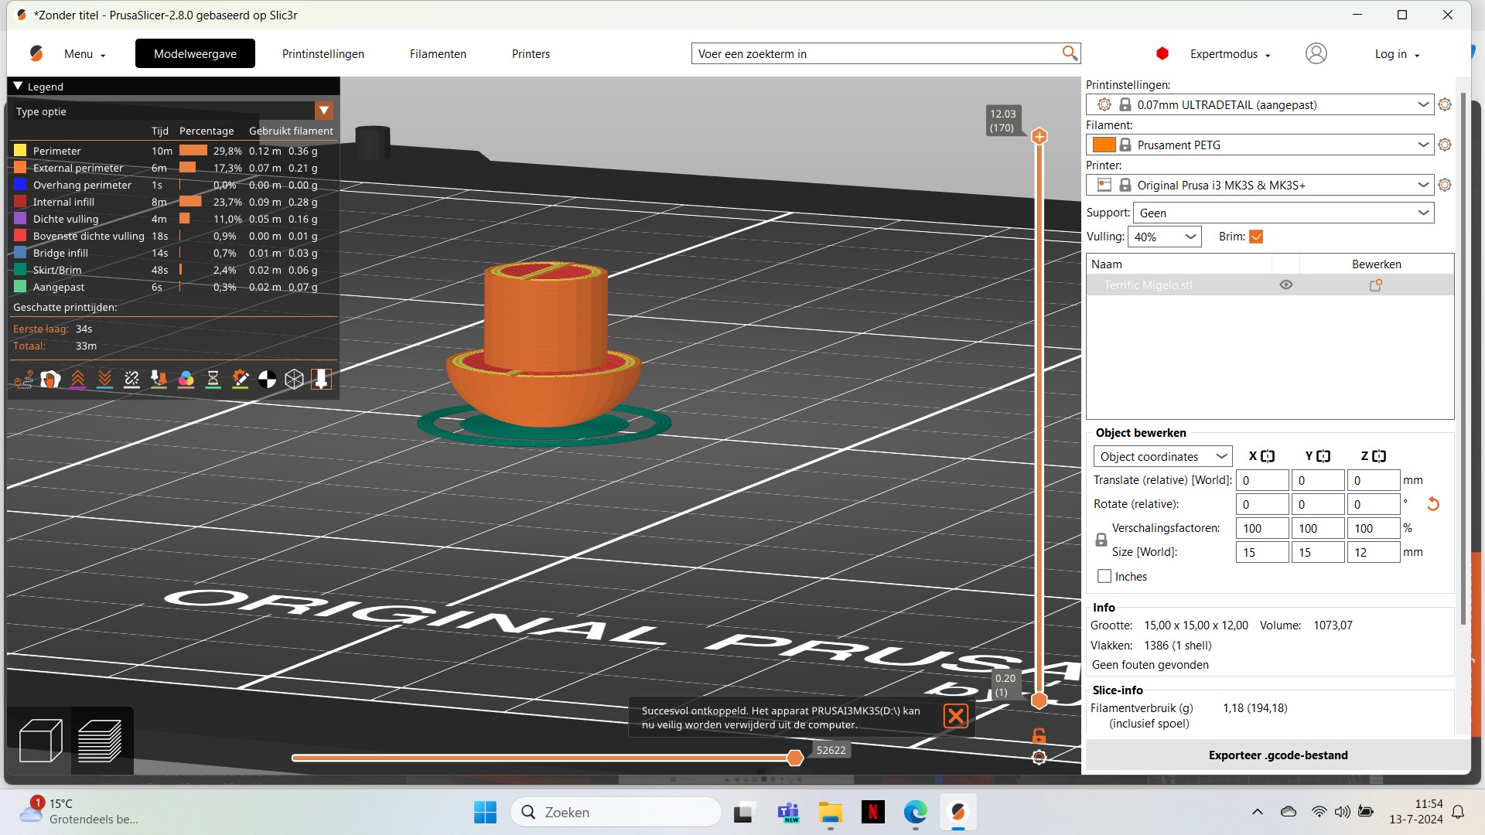Enable the Inches checkbox
The width and height of the screenshot is (1485, 835).
point(1104,576)
